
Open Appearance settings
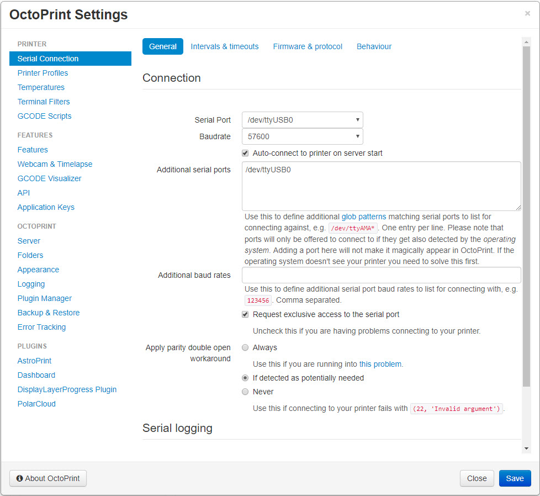tap(38, 270)
